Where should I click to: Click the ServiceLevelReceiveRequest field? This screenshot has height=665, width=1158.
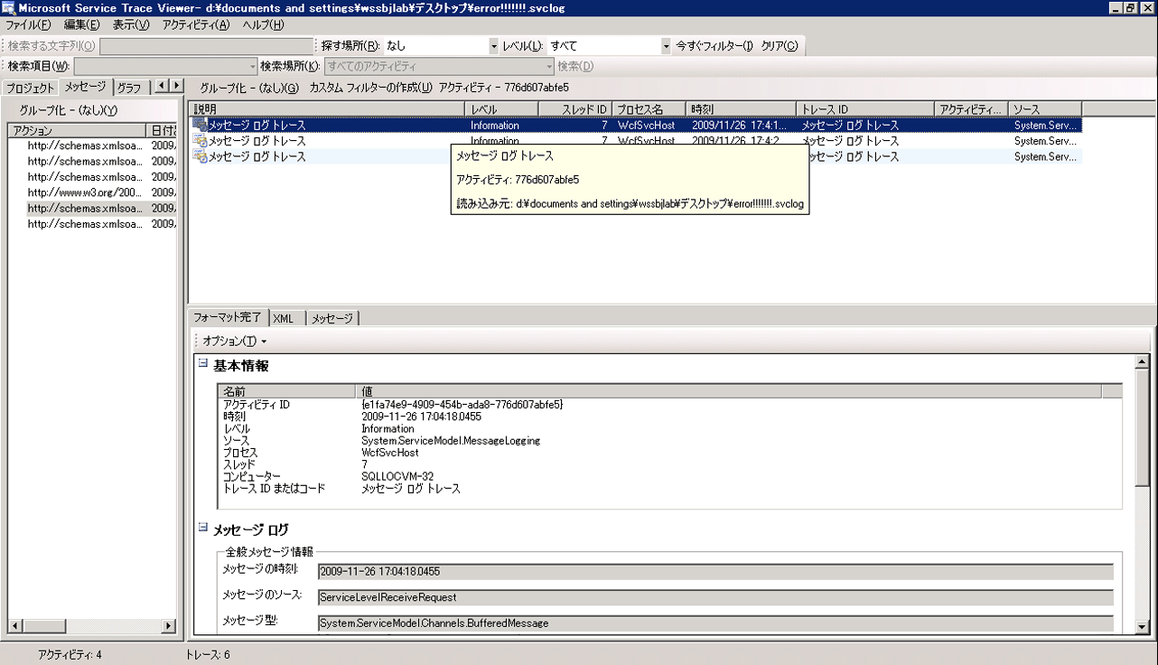pyautogui.click(x=715, y=597)
